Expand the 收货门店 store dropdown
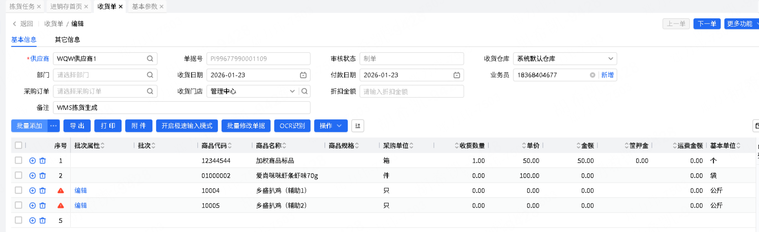Viewport: 759px width, 232px height. point(292,91)
